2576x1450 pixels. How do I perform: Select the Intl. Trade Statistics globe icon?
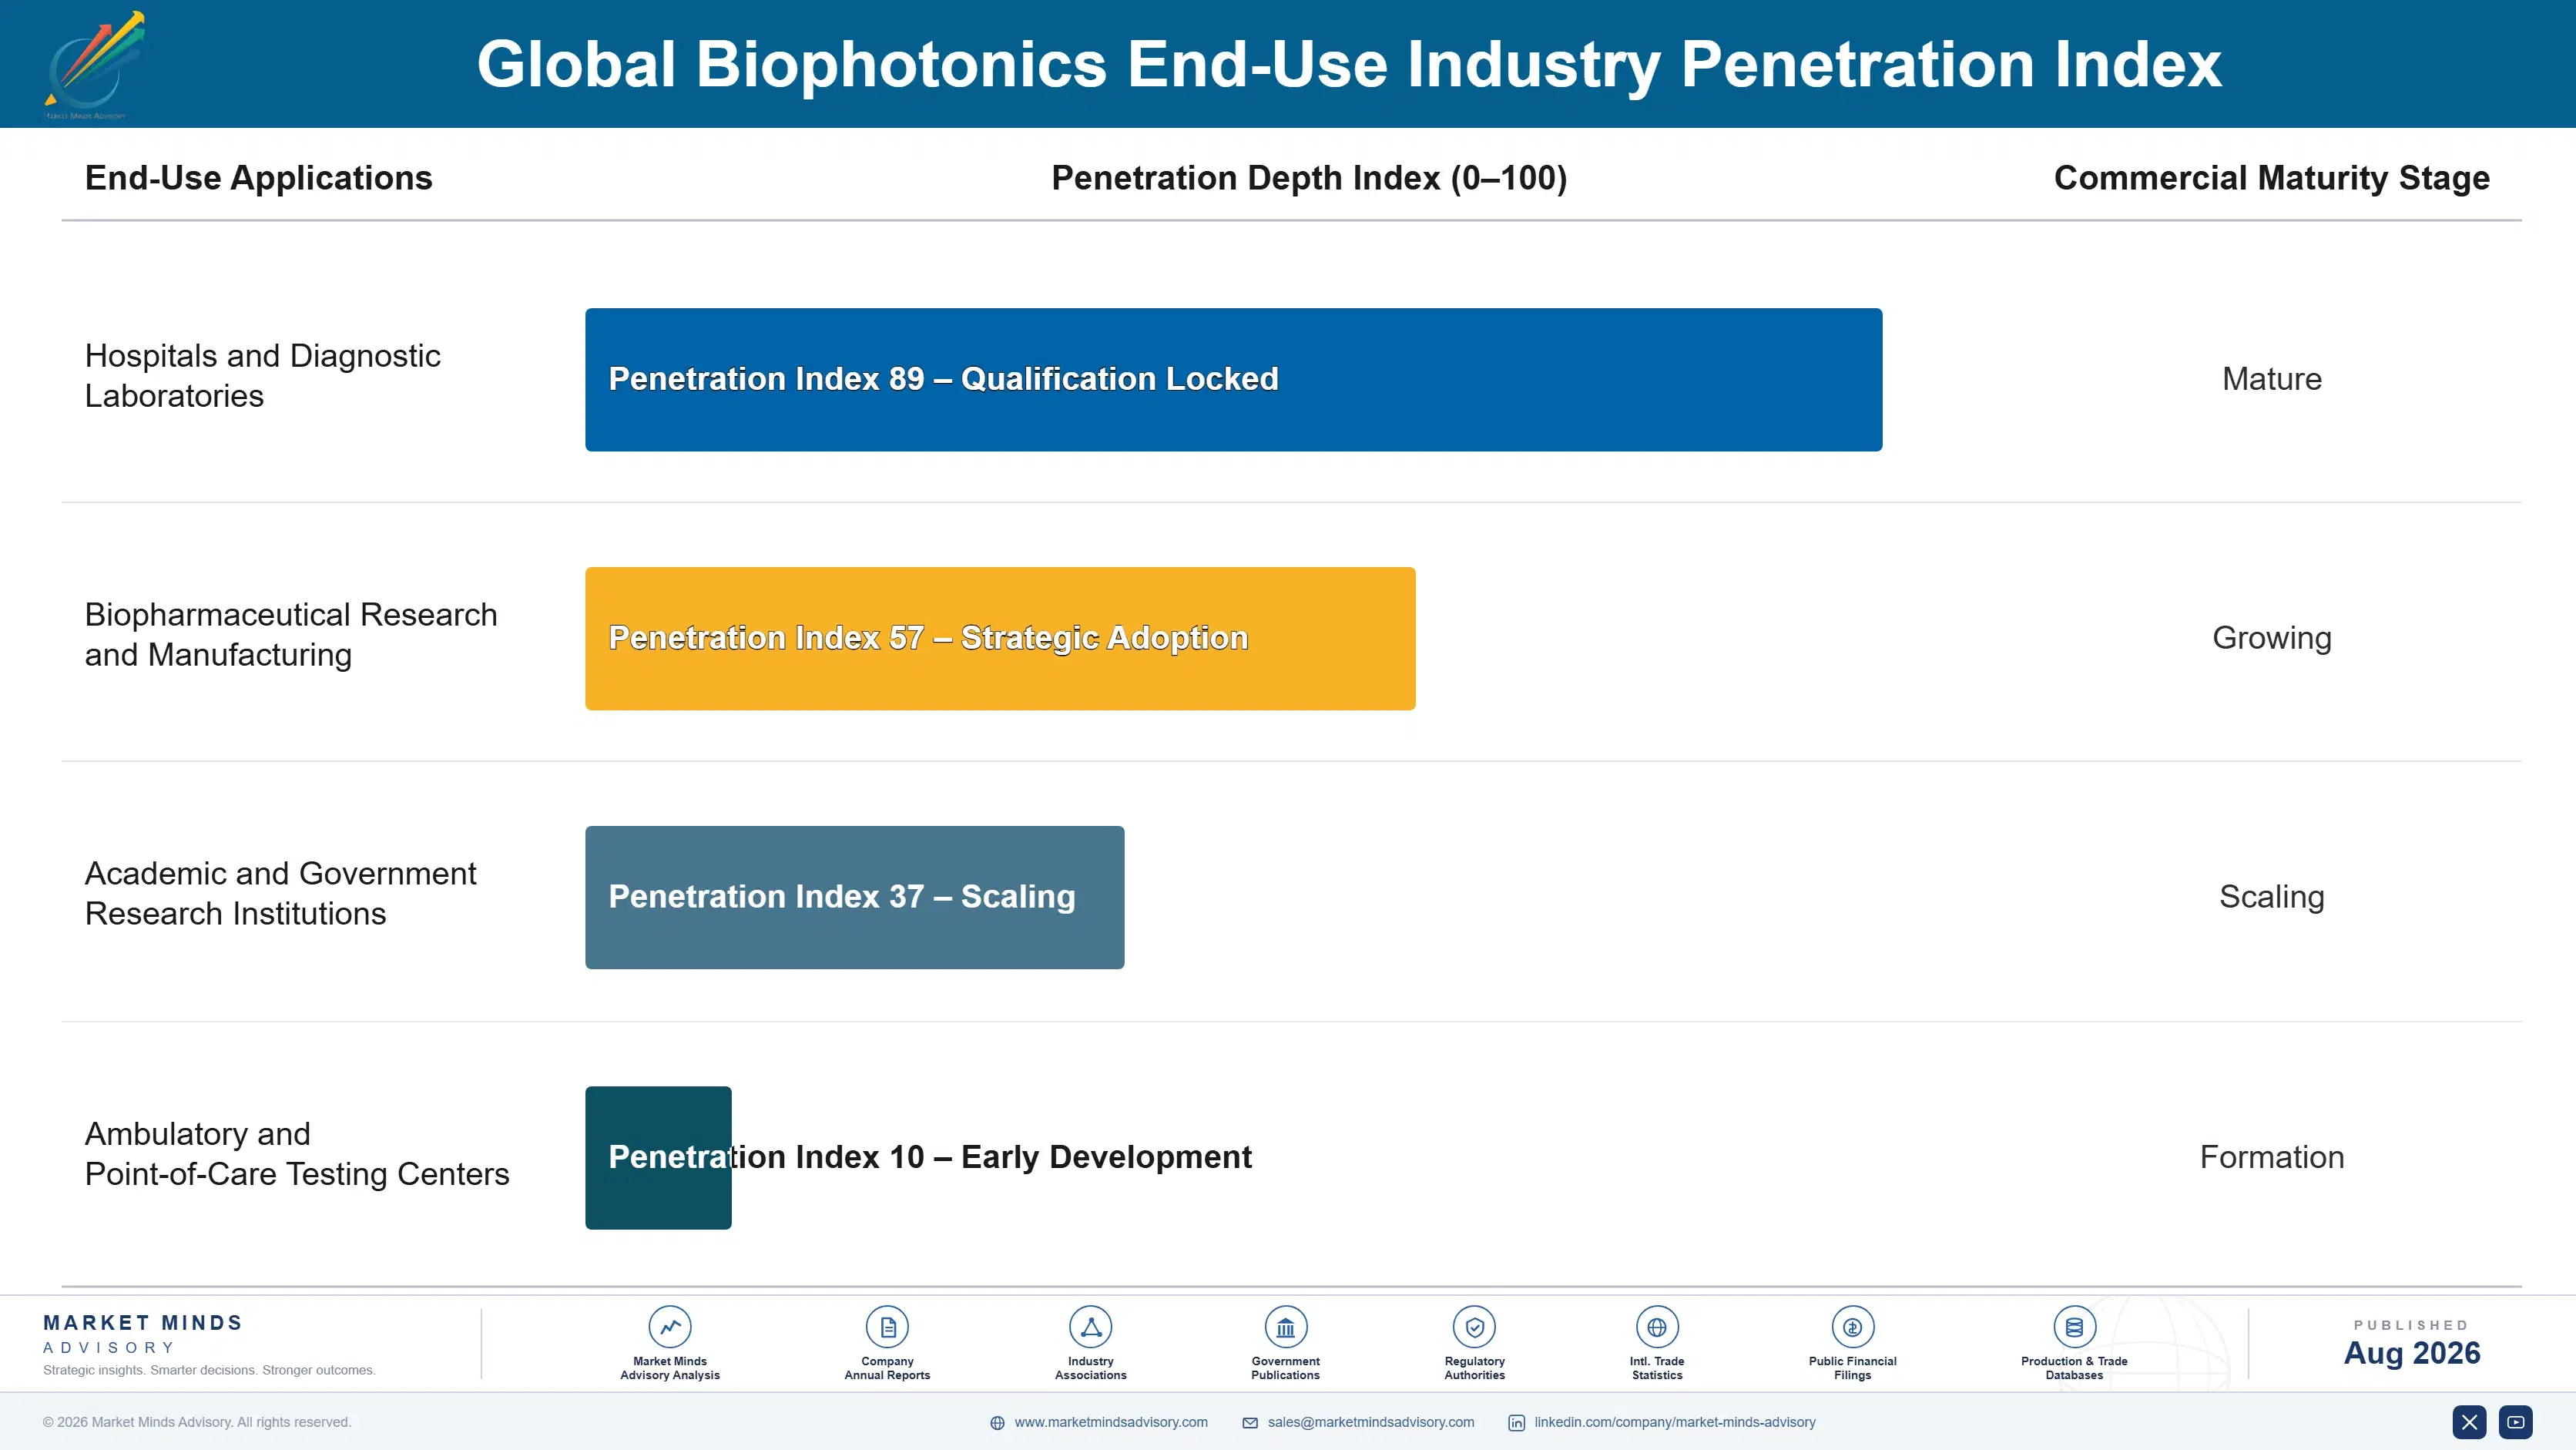pyautogui.click(x=1657, y=1327)
